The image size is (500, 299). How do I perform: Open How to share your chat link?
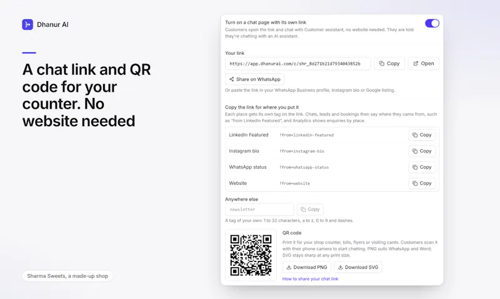(310, 279)
